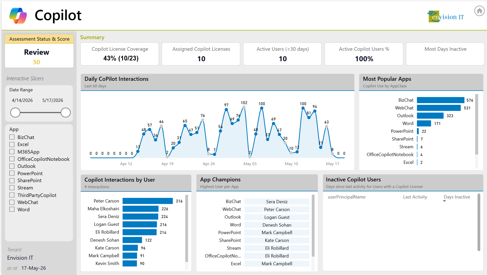The width and height of the screenshot is (487, 275).
Task: Check the ThirdPartyCopilot app filter
Action: (12, 195)
